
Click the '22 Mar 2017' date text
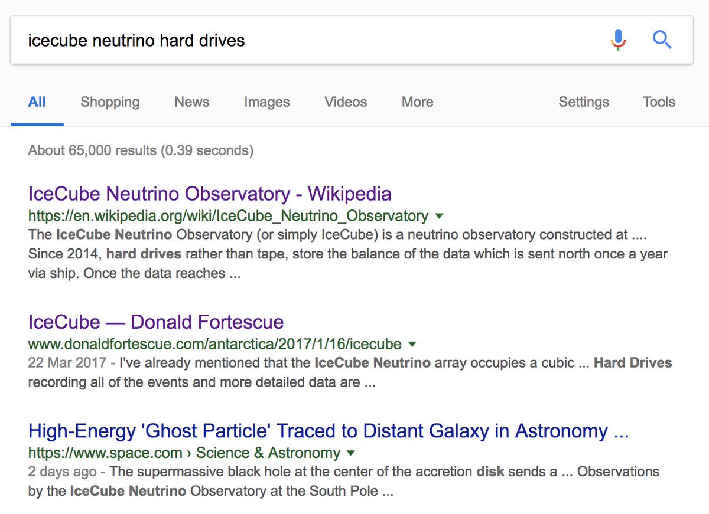pyautogui.click(x=67, y=362)
